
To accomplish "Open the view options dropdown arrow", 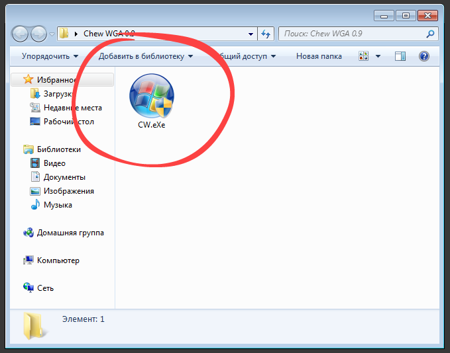I will [x=378, y=56].
